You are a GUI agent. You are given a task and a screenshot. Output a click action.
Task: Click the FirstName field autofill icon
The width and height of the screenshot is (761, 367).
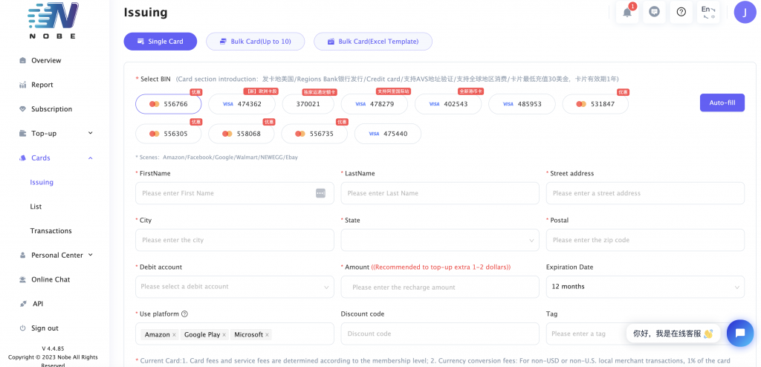pos(320,193)
